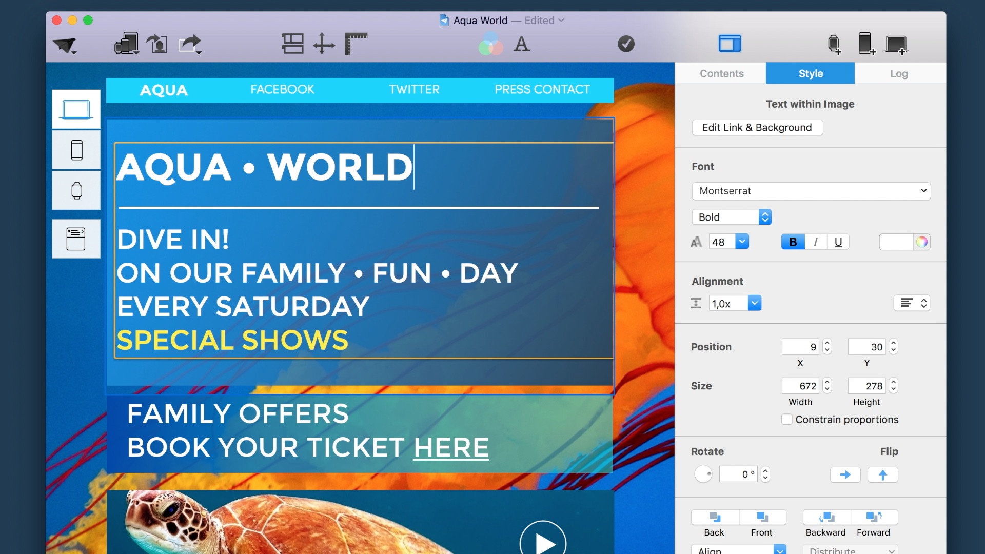This screenshot has height=554, width=985.
Task: Open the text alignment dropdown
Action: point(912,303)
